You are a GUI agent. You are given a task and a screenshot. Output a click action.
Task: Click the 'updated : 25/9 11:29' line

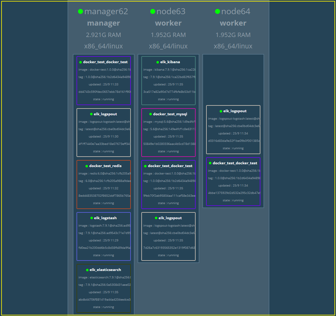(x=103, y=240)
